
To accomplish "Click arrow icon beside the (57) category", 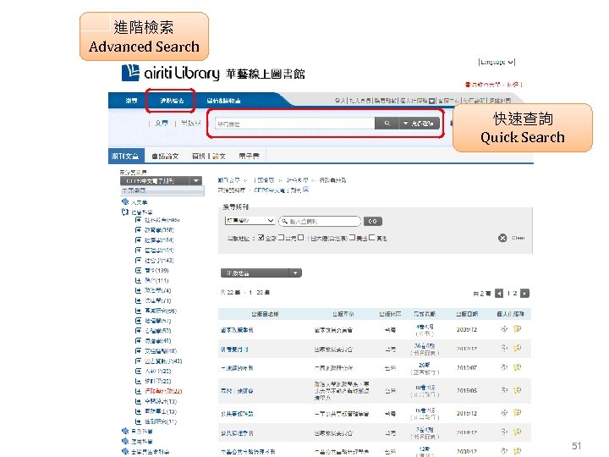I will 138,321.
